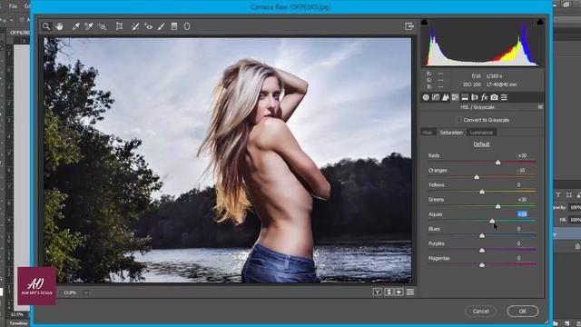Toggle shadow clipping warning on histogram
This screenshot has height=327, width=581.
[x=424, y=22]
